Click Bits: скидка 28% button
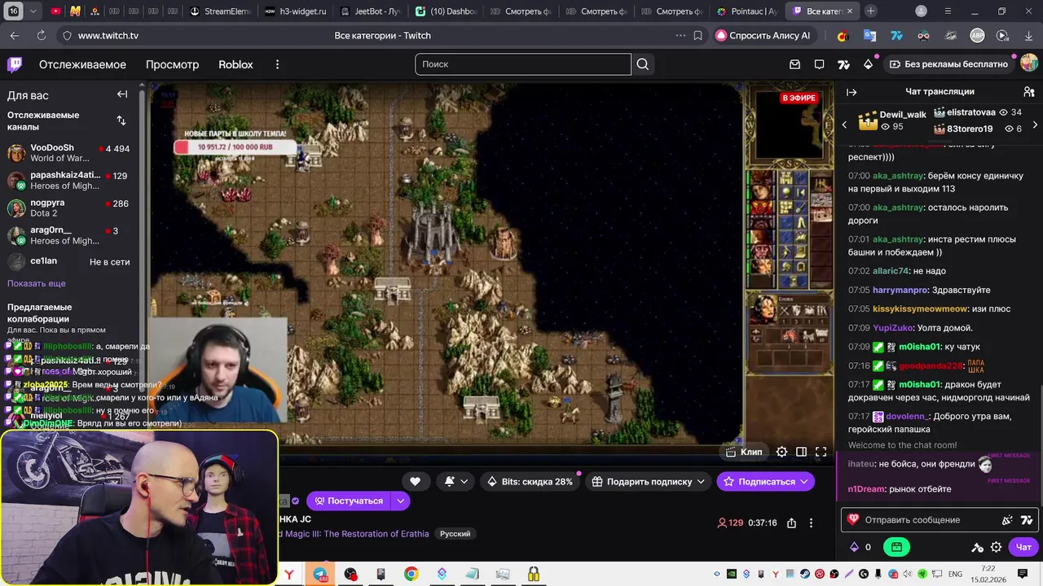 [x=530, y=482]
